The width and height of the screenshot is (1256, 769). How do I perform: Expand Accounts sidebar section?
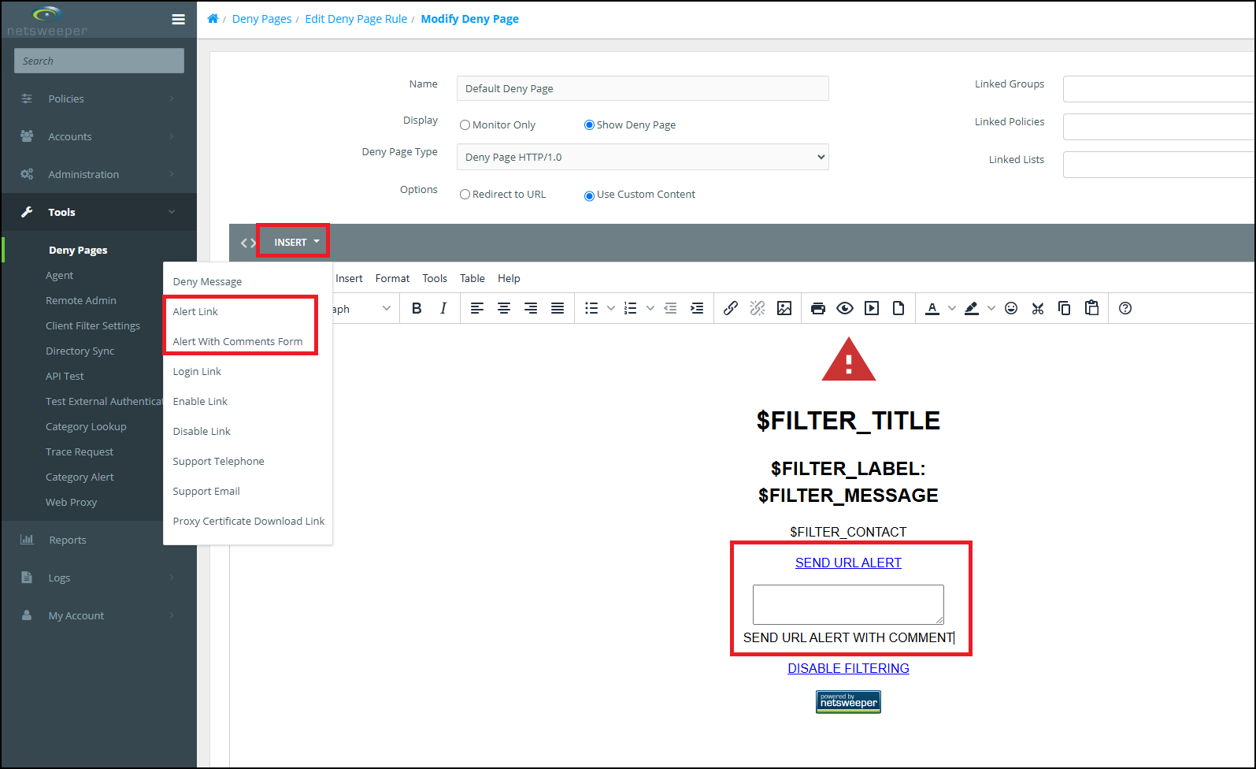98,136
